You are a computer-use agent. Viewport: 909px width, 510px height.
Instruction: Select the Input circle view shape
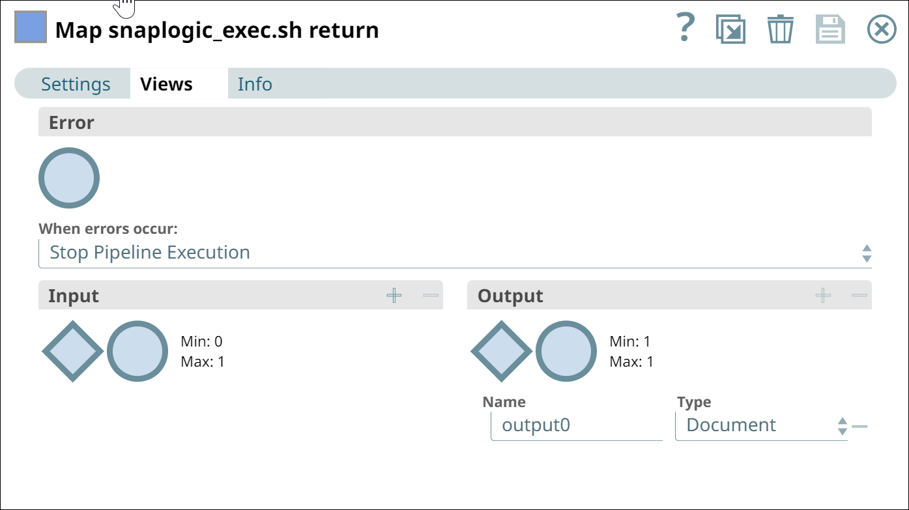pyautogui.click(x=137, y=351)
